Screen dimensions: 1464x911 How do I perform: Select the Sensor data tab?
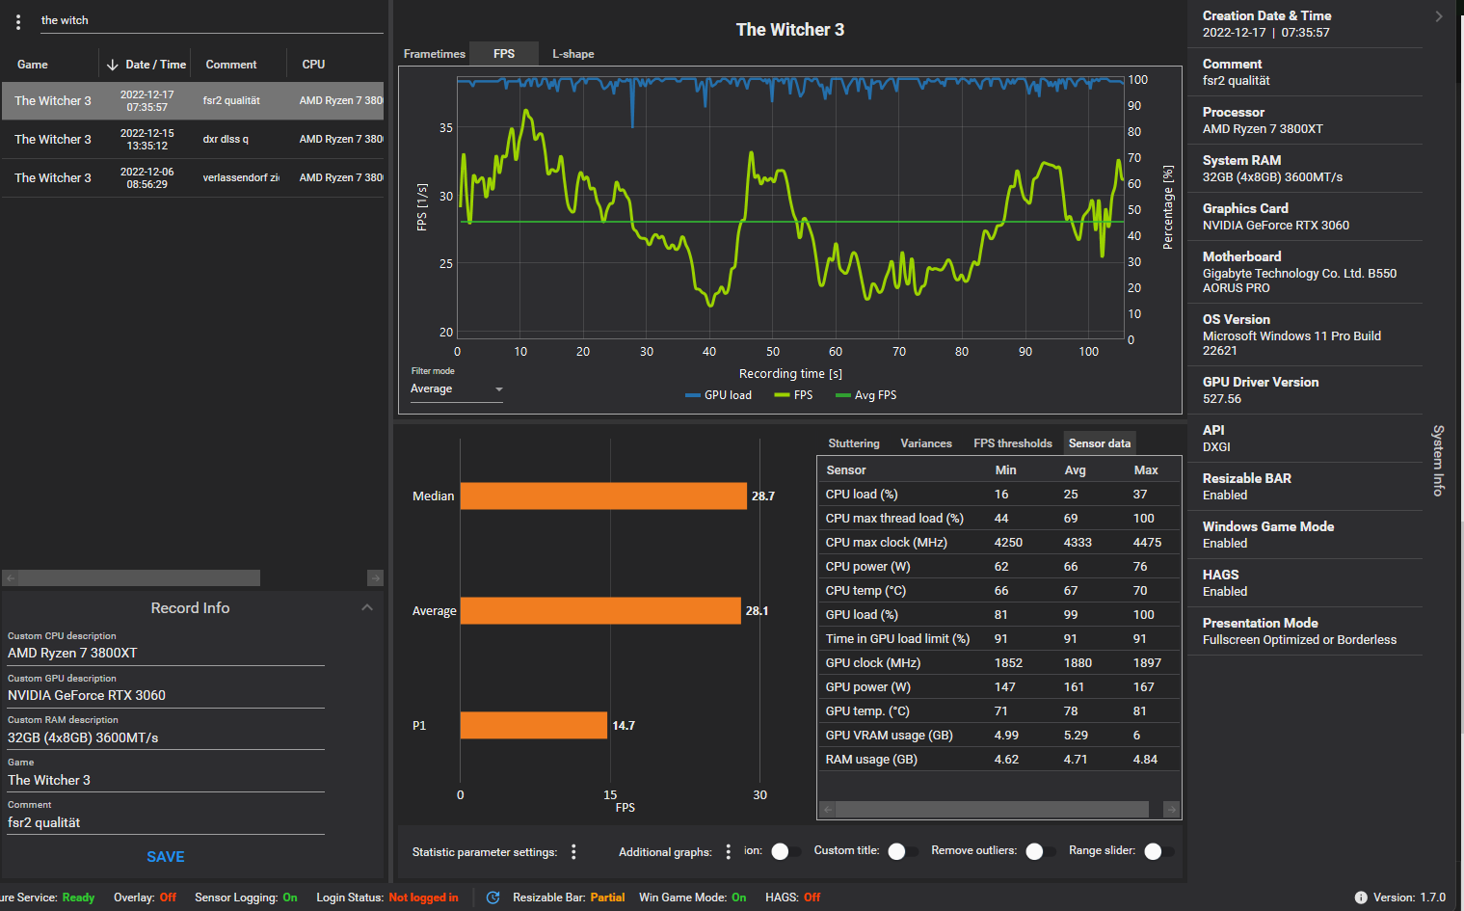(x=1100, y=443)
